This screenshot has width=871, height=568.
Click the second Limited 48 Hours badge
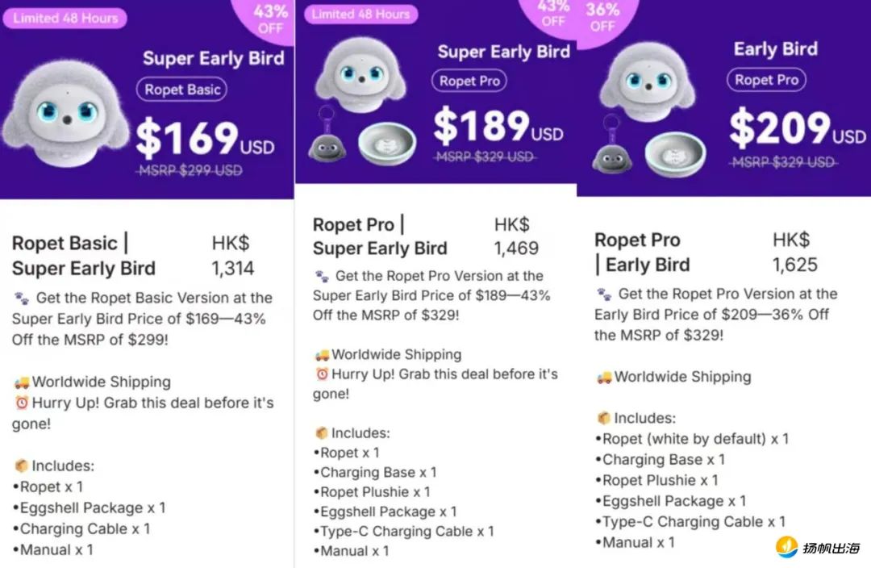click(x=360, y=14)
